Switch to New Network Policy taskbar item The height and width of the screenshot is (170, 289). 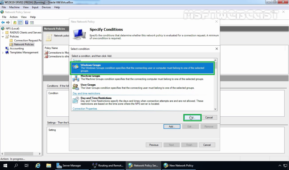pyautogui.click(x=179, y=165)
